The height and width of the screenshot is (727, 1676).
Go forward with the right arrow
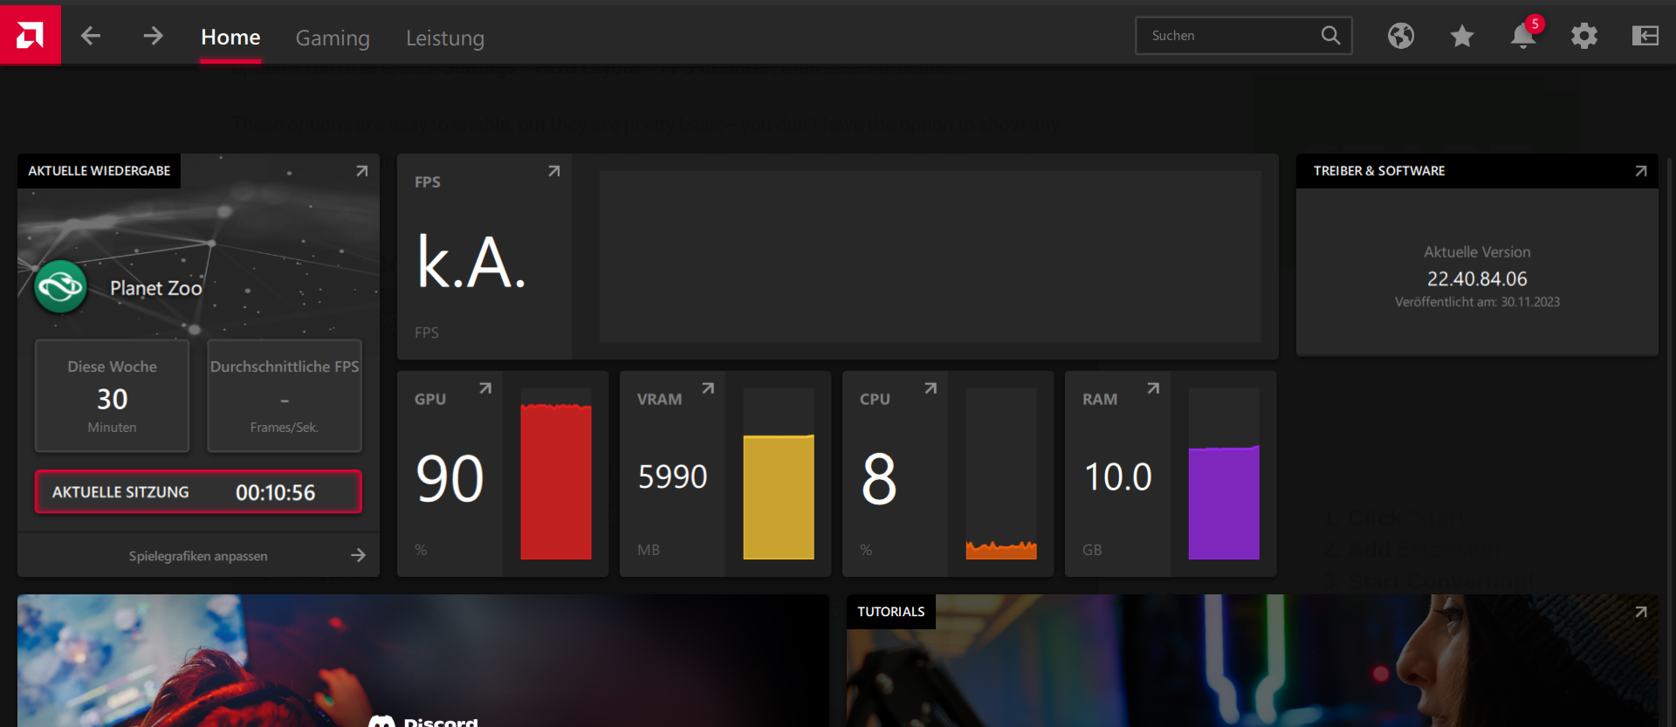click(x=153, y=36)
